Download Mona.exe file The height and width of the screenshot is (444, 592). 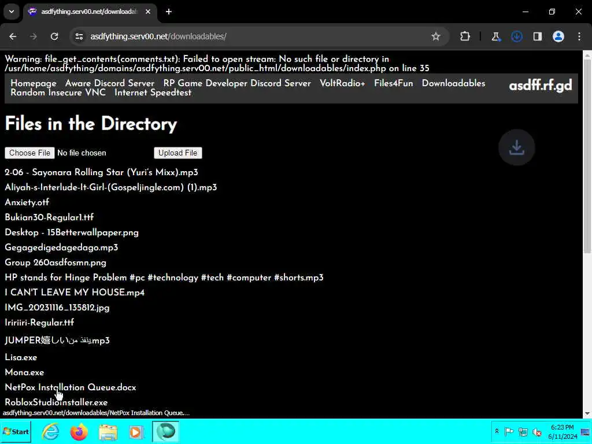pyautogui.click(x=24, y=372)
